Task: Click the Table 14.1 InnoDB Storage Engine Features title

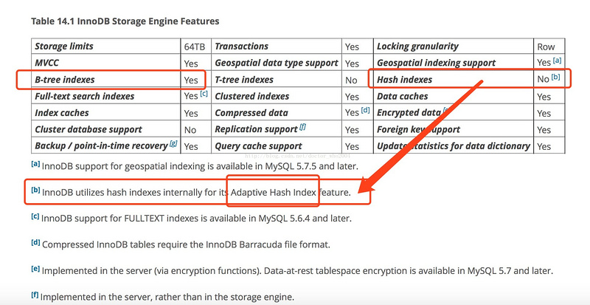Action: pyautogui.click(x=125, y=21)
